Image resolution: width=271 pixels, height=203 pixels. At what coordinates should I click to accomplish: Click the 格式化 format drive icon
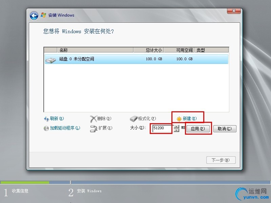[x=133, y=119]
